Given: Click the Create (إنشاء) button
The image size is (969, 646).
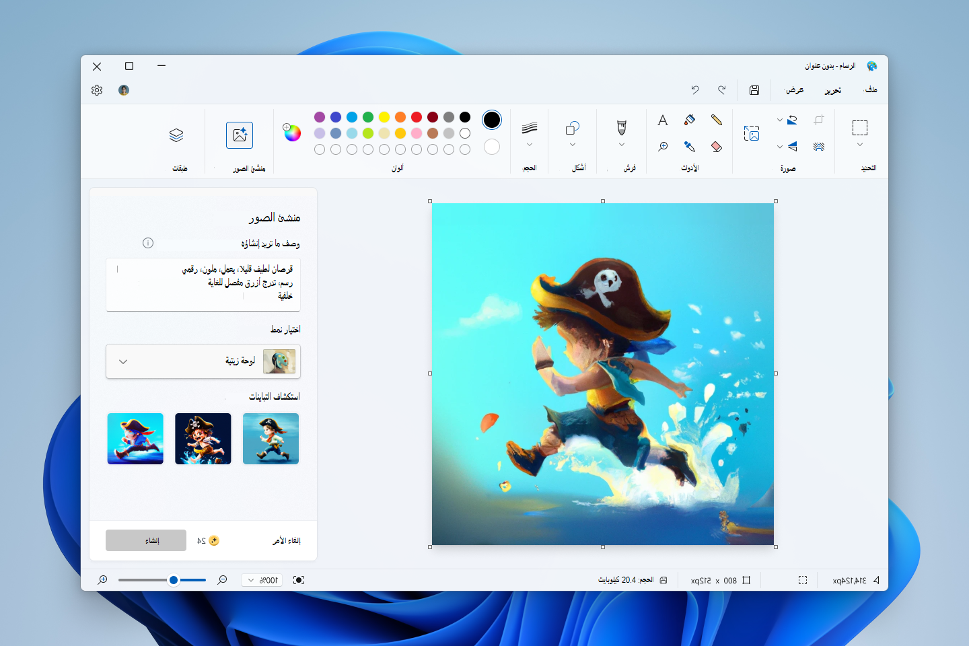Looking at the screenshot, I should [x=146, y=540].
